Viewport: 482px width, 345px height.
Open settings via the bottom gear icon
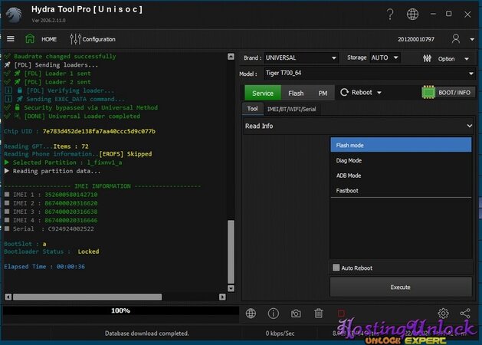tap(443, 313)
